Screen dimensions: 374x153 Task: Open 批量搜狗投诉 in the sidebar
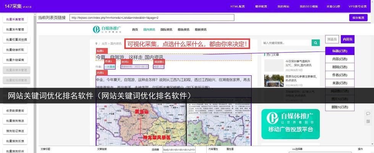pos(15,151)
